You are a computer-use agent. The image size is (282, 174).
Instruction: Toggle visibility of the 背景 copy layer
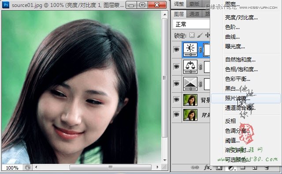pyautogui.click(x=176, y=99)
